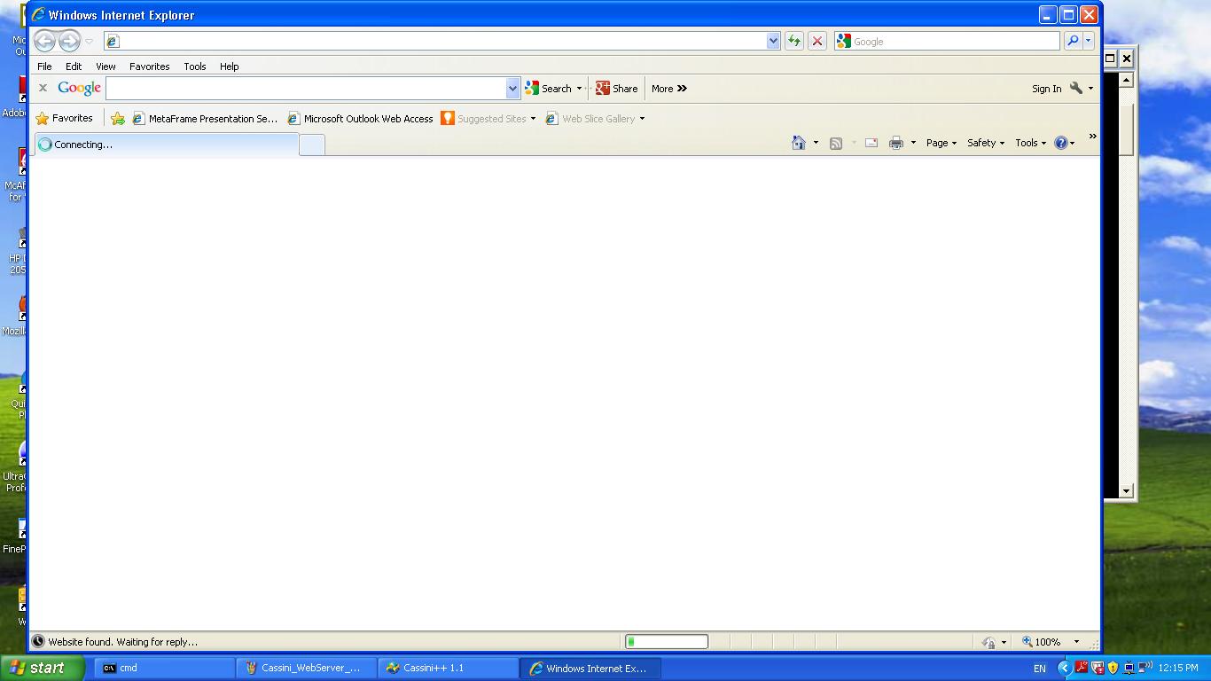1211x681 pixels.
Task: Click the Google toolbar wrench settings icon
Action: click(x=1076, y=88)
